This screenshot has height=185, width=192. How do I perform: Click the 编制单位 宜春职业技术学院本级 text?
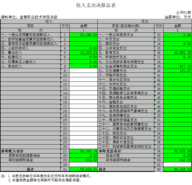(x=29, y=17)
